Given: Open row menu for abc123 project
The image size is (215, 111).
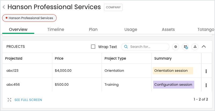Looking at the screenshot, I should pos(206,71).
